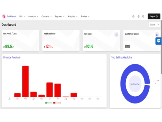Open the Today period dropdown
This screenshot has width=162, height=122.
coord(155,25)
